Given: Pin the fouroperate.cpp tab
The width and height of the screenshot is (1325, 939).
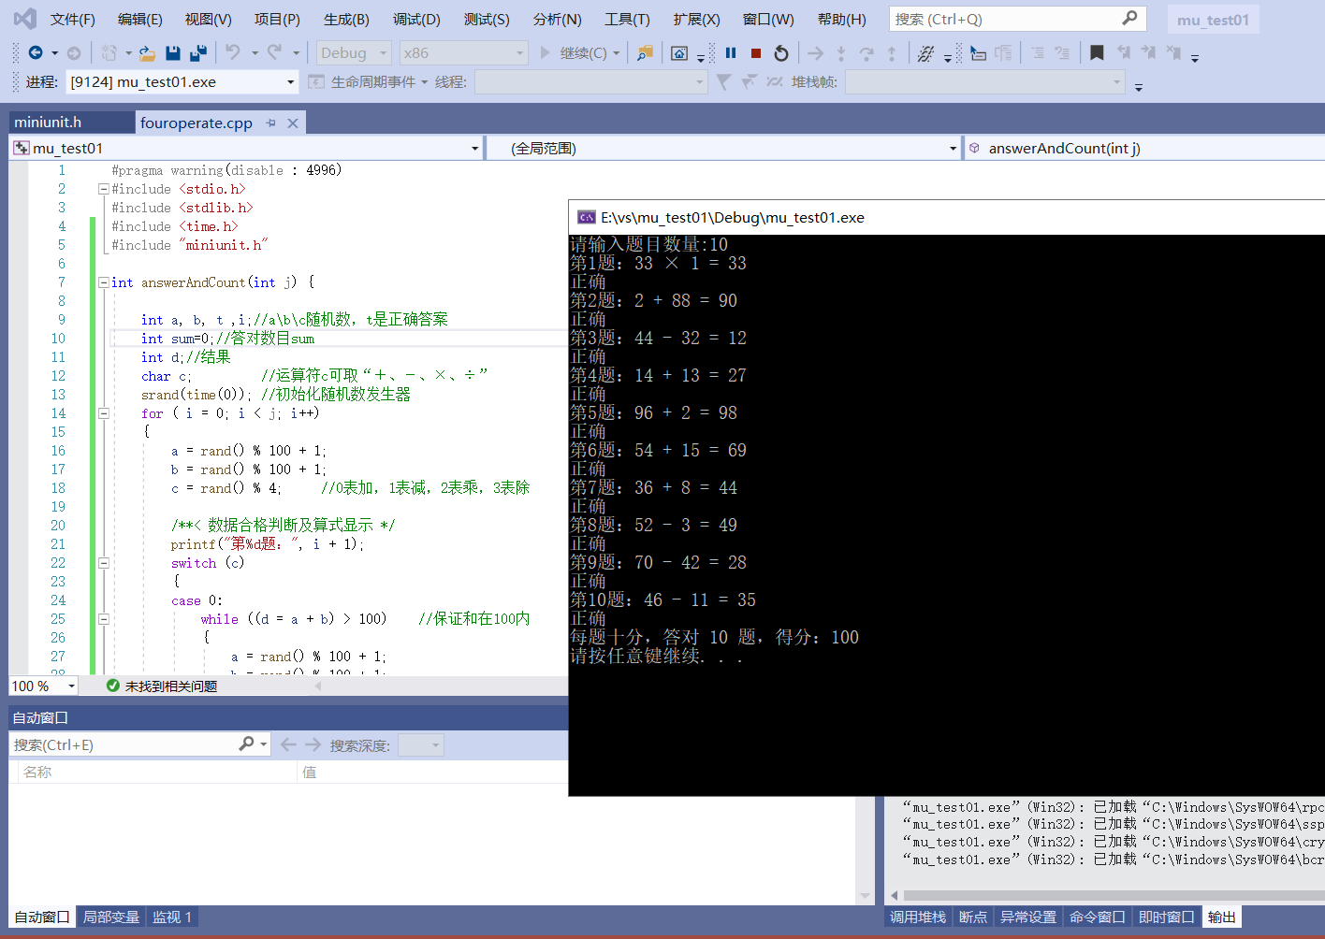Looking at the screenshot, I should pyautogui.click(x=271, y=123).
